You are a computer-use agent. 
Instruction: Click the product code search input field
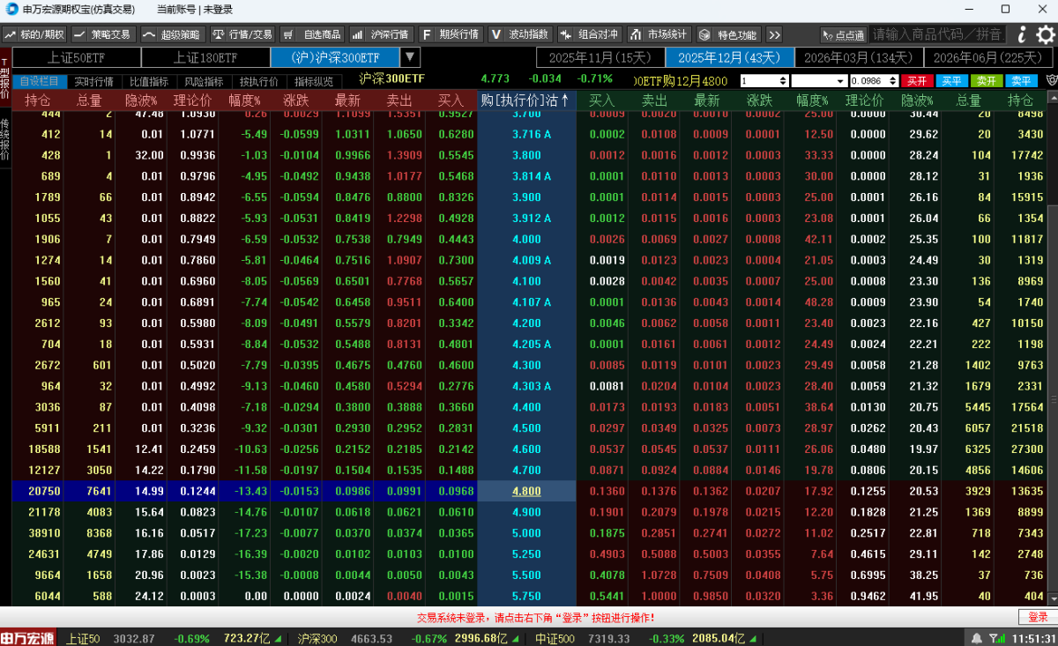(937, 34)
